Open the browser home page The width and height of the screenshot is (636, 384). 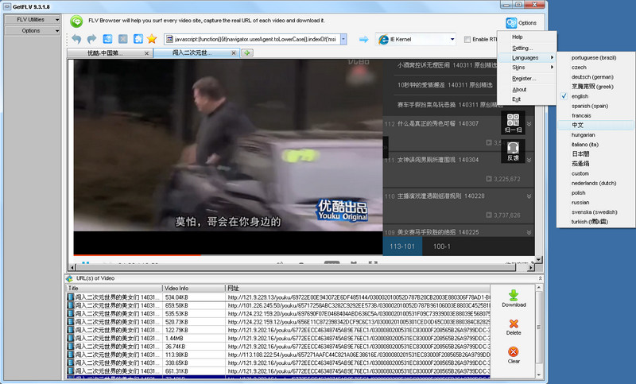138,39
